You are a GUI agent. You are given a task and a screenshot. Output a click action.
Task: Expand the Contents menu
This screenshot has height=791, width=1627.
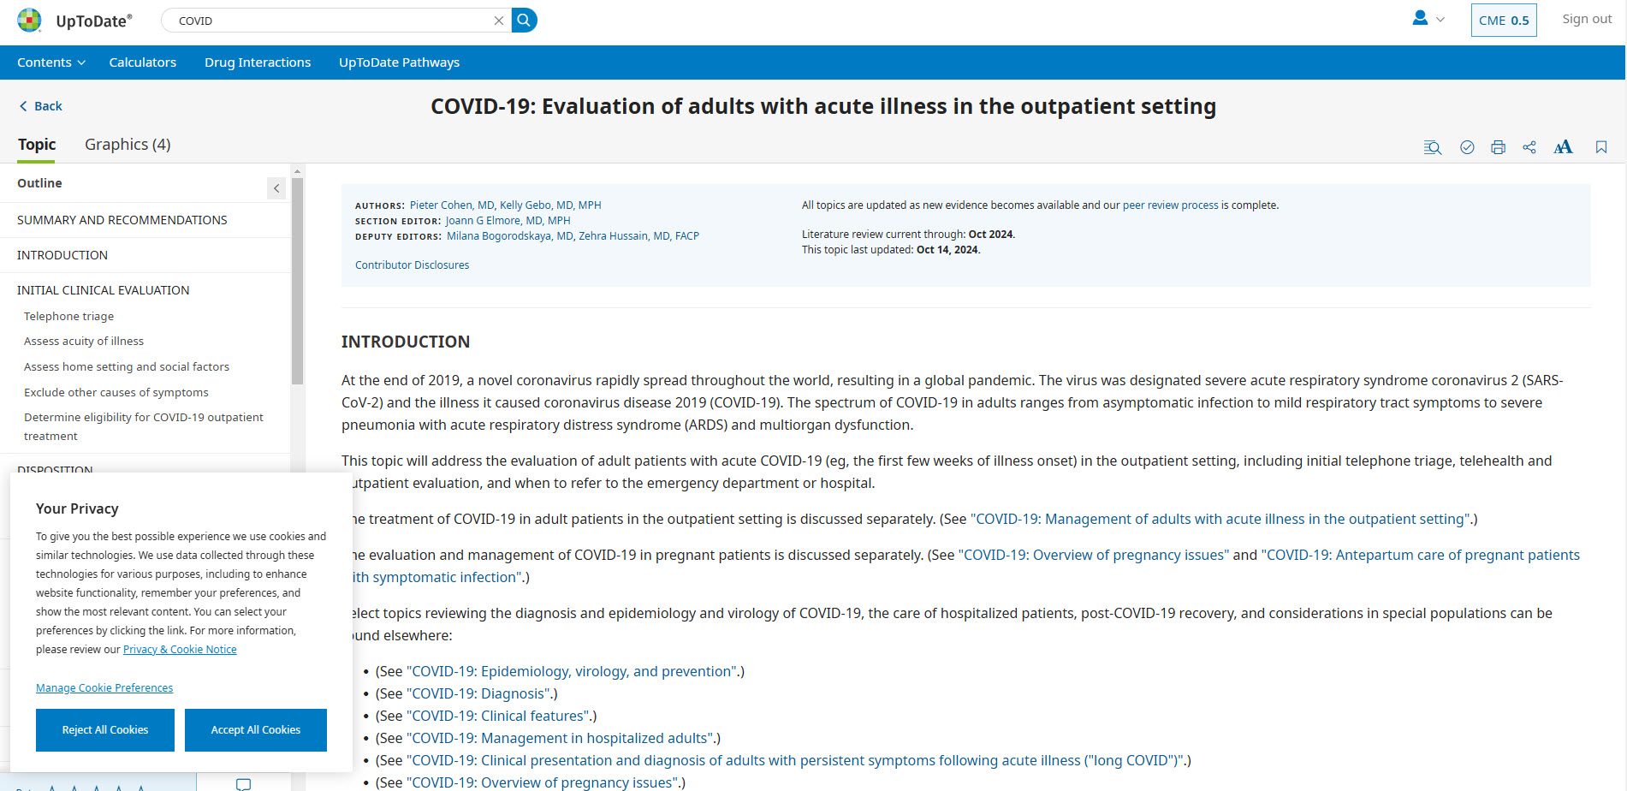(x=51, y=62)
